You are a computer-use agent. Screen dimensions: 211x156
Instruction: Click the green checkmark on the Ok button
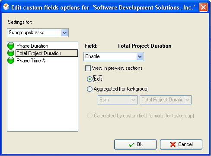[x=131, y=145]
